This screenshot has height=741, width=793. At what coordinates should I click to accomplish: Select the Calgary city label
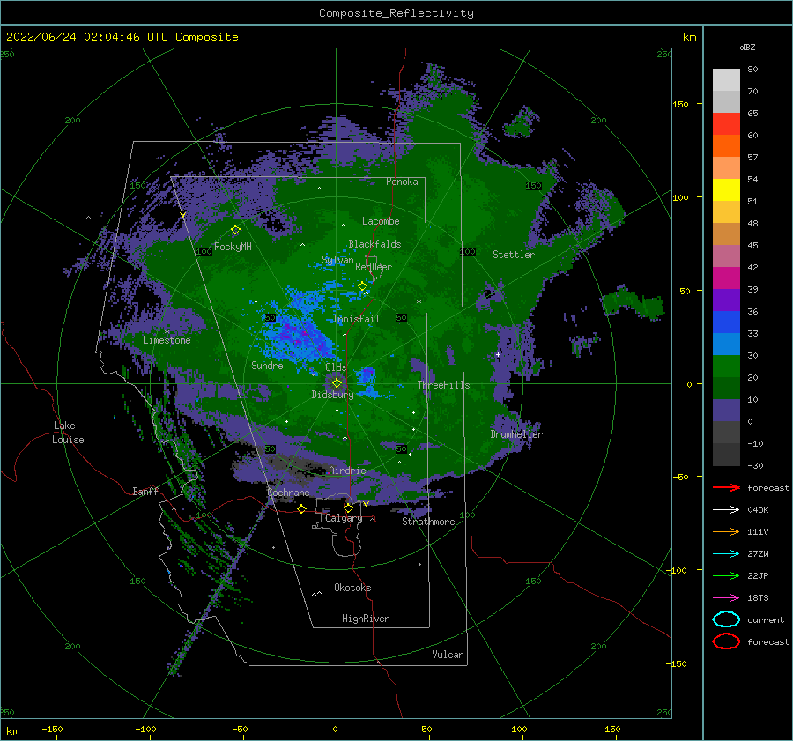click(344, 518)
